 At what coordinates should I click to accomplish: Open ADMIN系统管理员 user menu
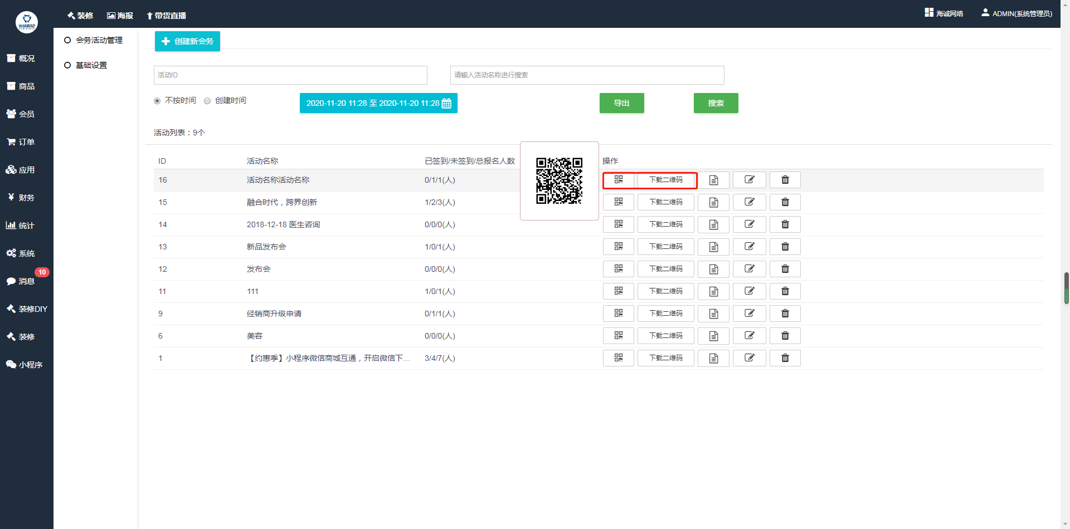tap(1016, 13)
